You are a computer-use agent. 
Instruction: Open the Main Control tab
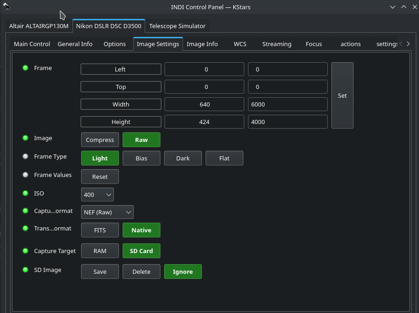[x=32, y=44]
